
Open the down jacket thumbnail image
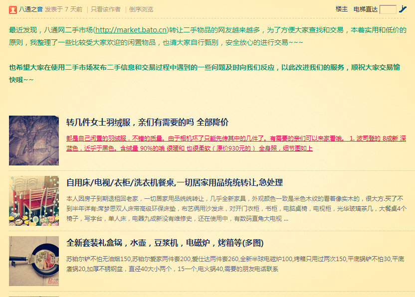click(x=34, y=141)
